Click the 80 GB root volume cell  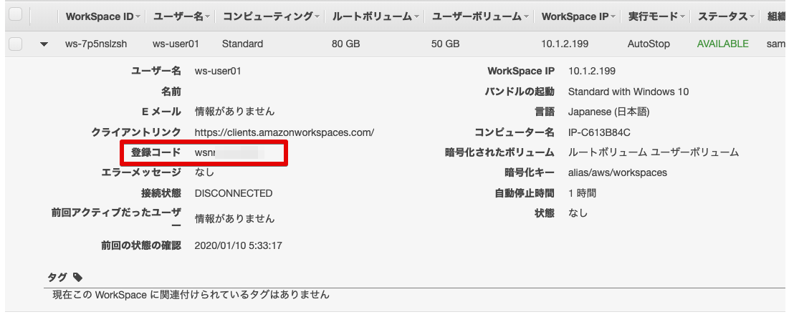346,44
